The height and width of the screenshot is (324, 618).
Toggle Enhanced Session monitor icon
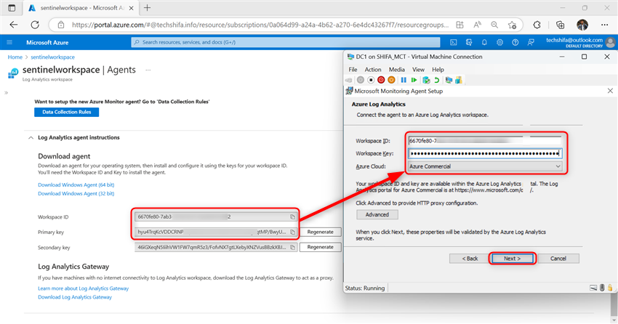pos(449,80)
